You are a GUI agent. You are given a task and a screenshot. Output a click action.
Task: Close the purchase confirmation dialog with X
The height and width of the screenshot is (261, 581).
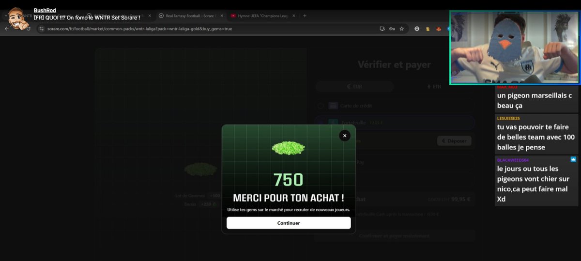(x=345, y=136)
